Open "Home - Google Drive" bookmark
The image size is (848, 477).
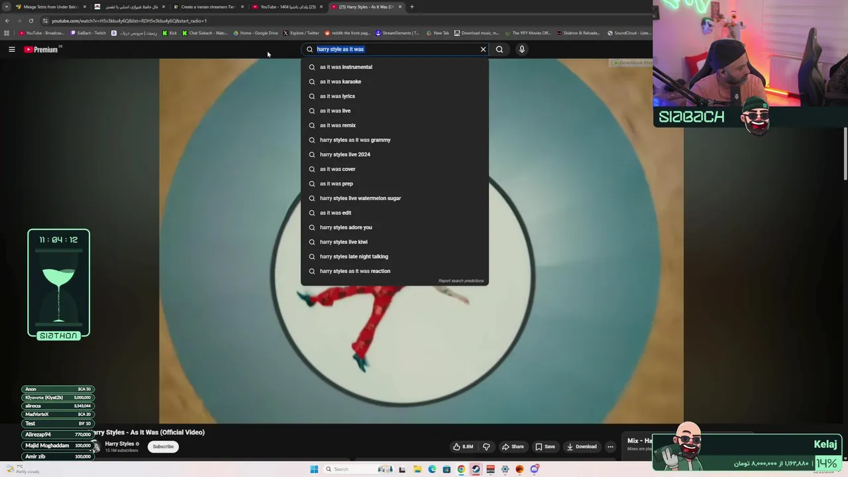tap(256, 33)
